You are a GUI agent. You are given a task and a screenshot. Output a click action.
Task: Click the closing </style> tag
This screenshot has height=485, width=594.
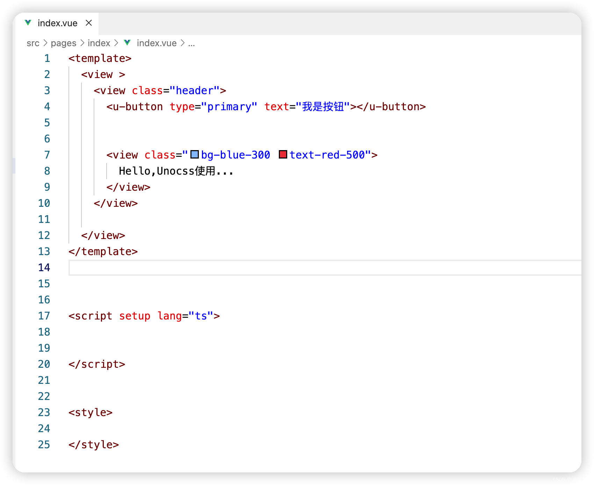point(94,445)
